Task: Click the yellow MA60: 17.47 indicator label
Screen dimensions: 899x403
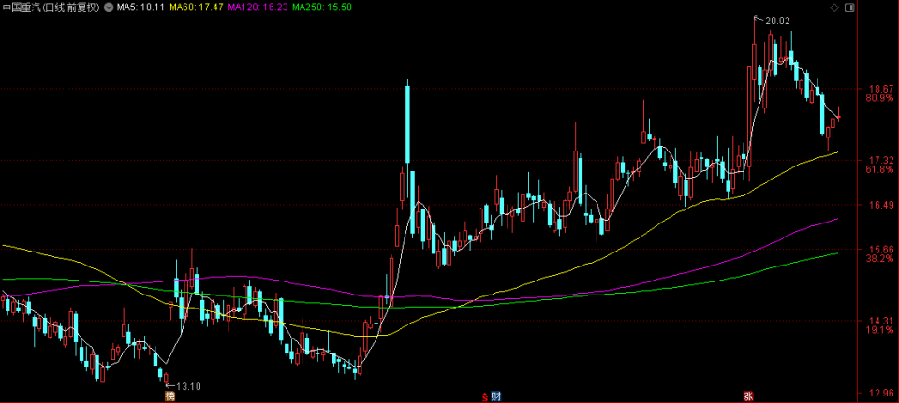Action: pos(197,8)
